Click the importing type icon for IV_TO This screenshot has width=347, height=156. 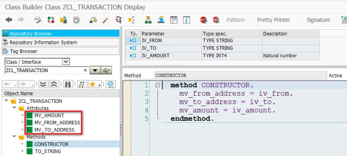point(133,48)
